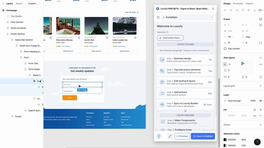Image resolution: width=264 pixels, height=148 pixels.
Task: Click second 000000 selection color swatch
Action: pyautogui.click(x=225, y=146)
